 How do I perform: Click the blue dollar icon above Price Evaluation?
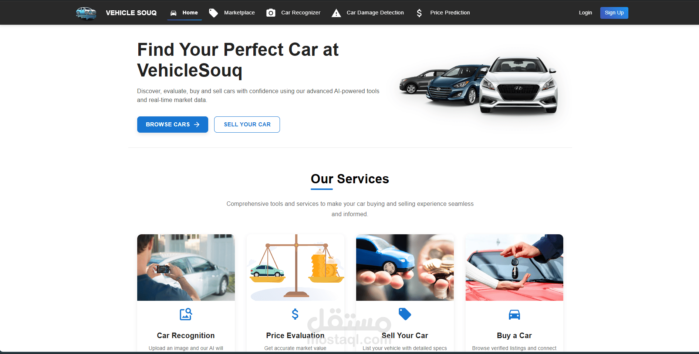pos(295,314)
